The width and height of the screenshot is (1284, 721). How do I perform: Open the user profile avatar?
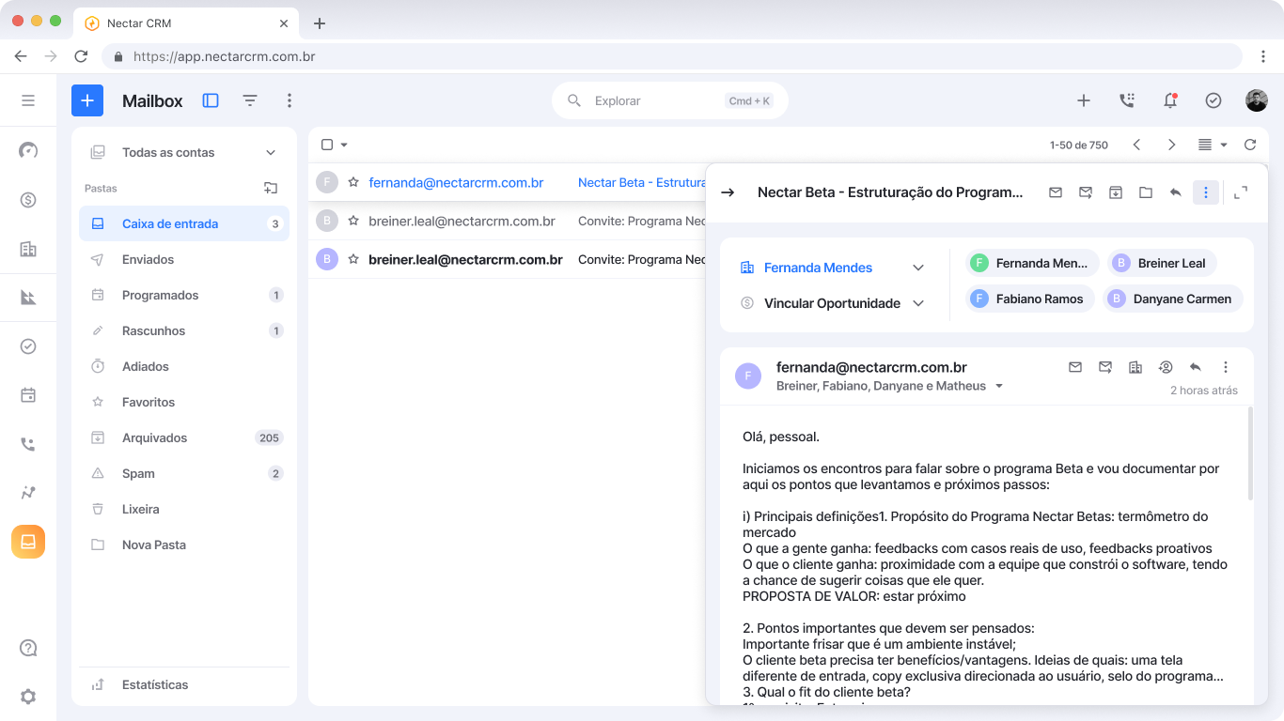point(1257,100)
